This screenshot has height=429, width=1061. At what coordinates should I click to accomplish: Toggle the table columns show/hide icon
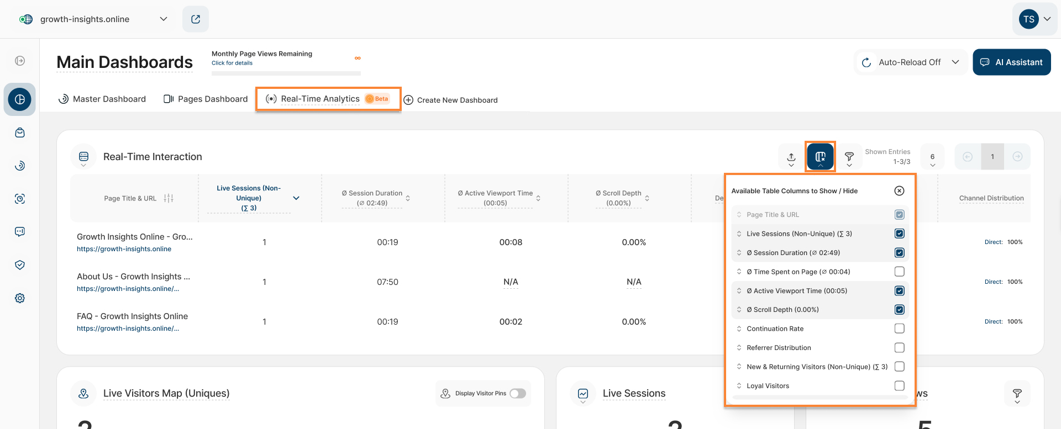pos(820,157)
